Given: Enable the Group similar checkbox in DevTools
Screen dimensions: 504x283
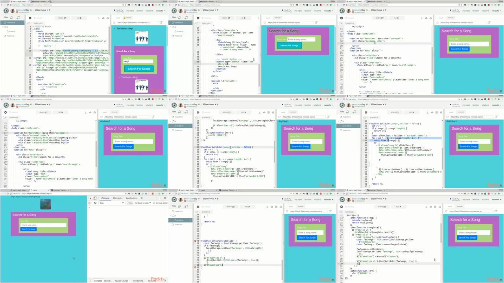Looking at the screenshot, I should tap(154, 203).
